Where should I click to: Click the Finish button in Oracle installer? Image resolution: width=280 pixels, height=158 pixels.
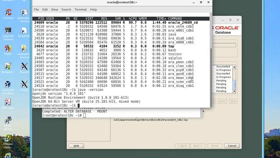pyautogui.click(x=215, y=146)
